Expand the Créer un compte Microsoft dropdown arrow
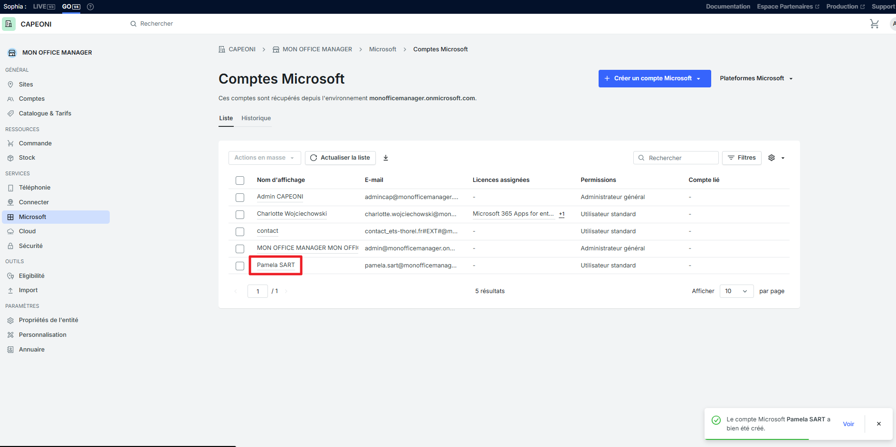Image resolution: width=896 pixels, height=447 pixels. (x=698, y=79)
